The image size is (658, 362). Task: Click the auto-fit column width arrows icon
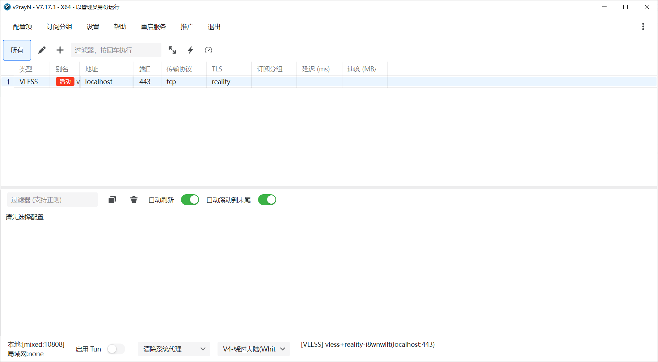(172, 50)
